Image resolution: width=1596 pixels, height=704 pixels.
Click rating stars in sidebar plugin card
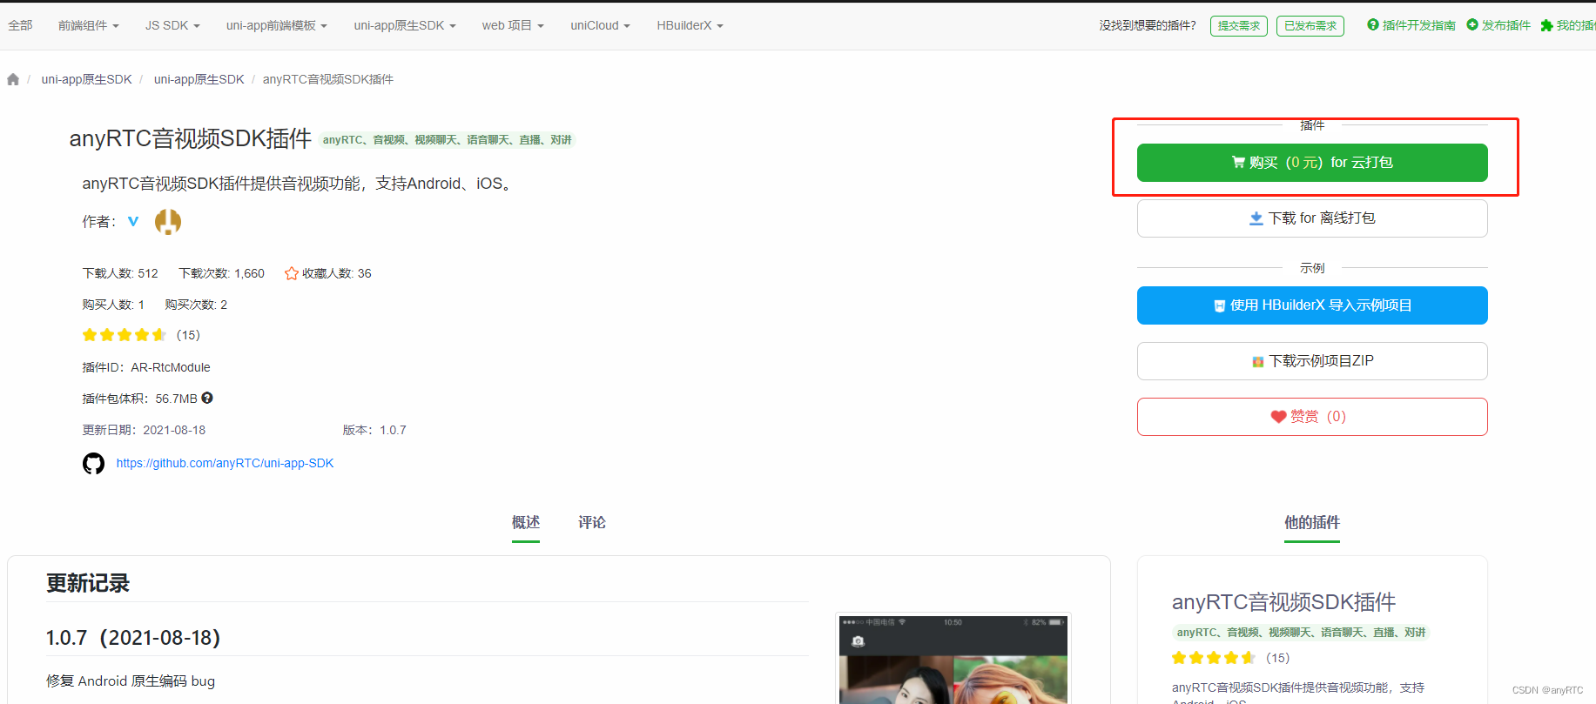tap(1214, 658)
